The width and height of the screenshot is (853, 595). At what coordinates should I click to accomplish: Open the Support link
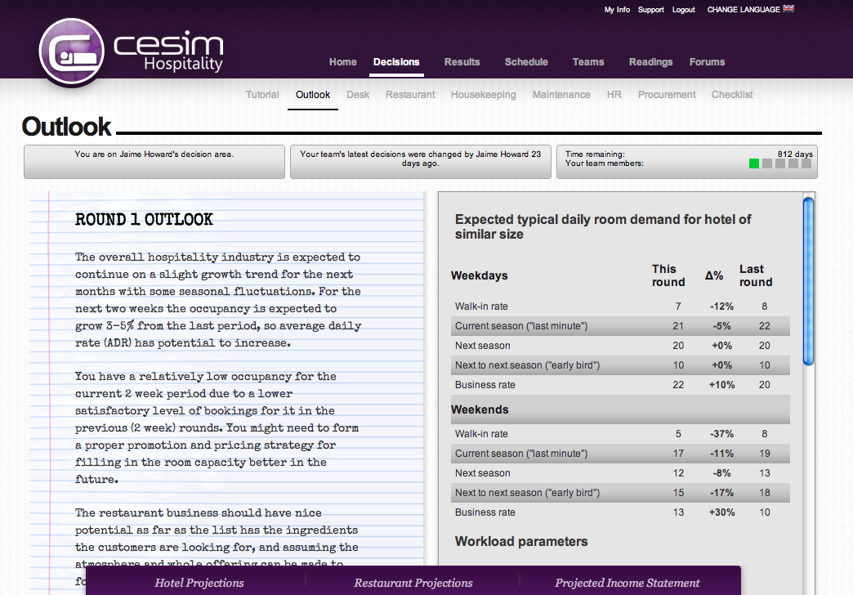(x=650, y=10)
